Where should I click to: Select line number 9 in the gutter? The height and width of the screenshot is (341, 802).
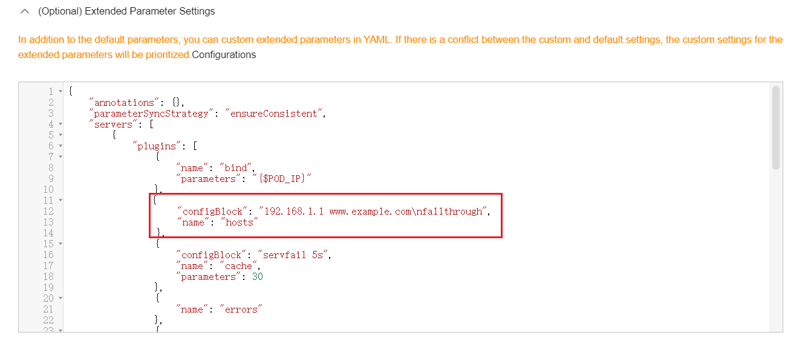51,178
